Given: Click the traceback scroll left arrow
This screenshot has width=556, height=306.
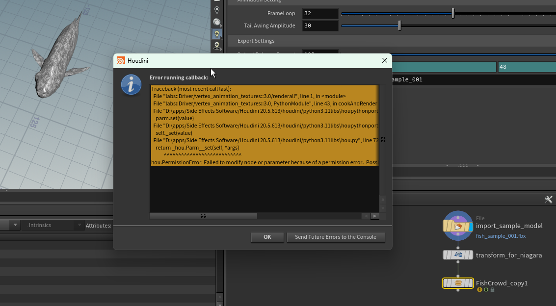Looking at the screenshot, I should [x=366, y=216].
